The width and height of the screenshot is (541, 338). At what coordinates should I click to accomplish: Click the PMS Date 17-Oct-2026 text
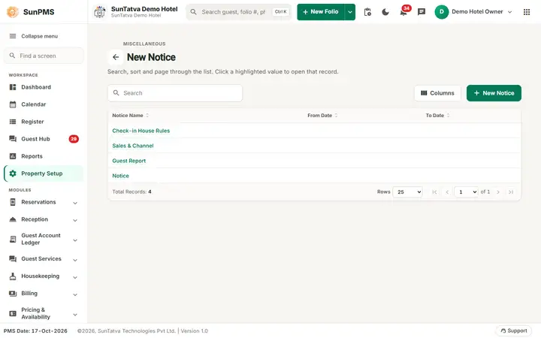click(35, 331)
